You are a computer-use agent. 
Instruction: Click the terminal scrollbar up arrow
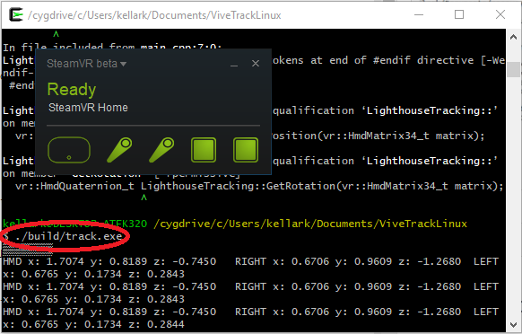tap(513, 38)
